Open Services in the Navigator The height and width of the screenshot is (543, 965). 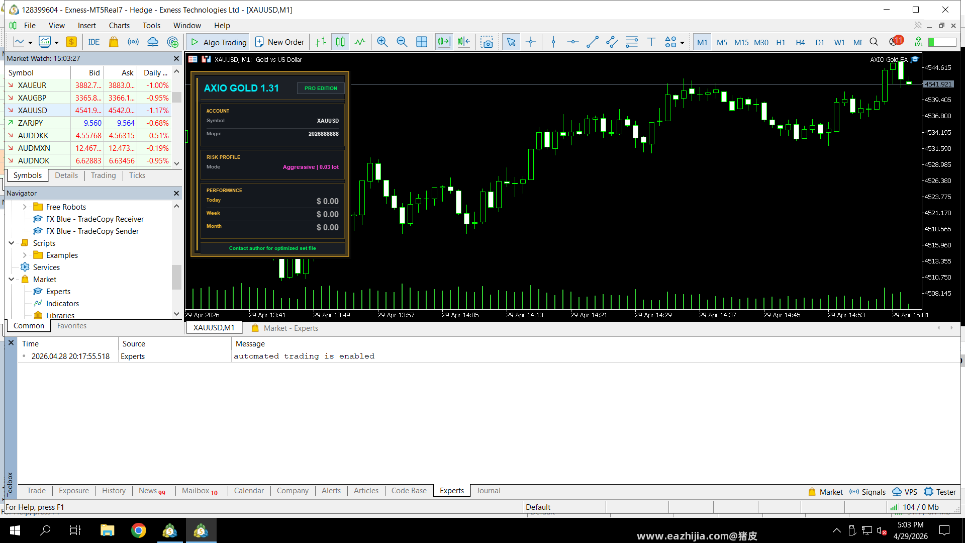pos(46,267)
